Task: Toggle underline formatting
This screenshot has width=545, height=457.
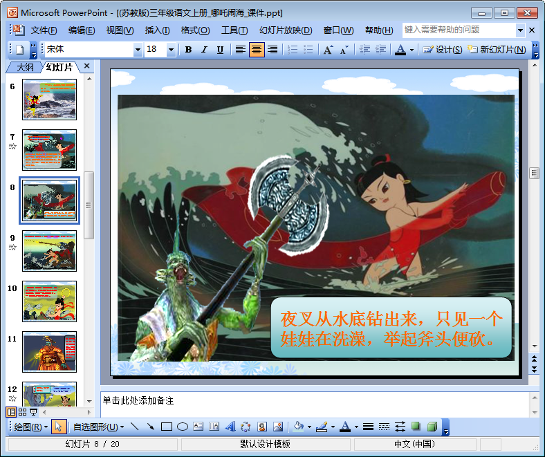Action: click(220, 50)
